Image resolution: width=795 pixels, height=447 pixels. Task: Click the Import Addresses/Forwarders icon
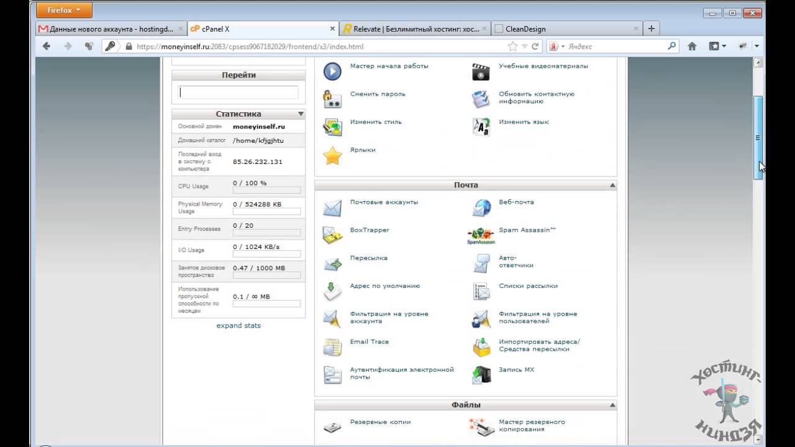pos(481,347)
